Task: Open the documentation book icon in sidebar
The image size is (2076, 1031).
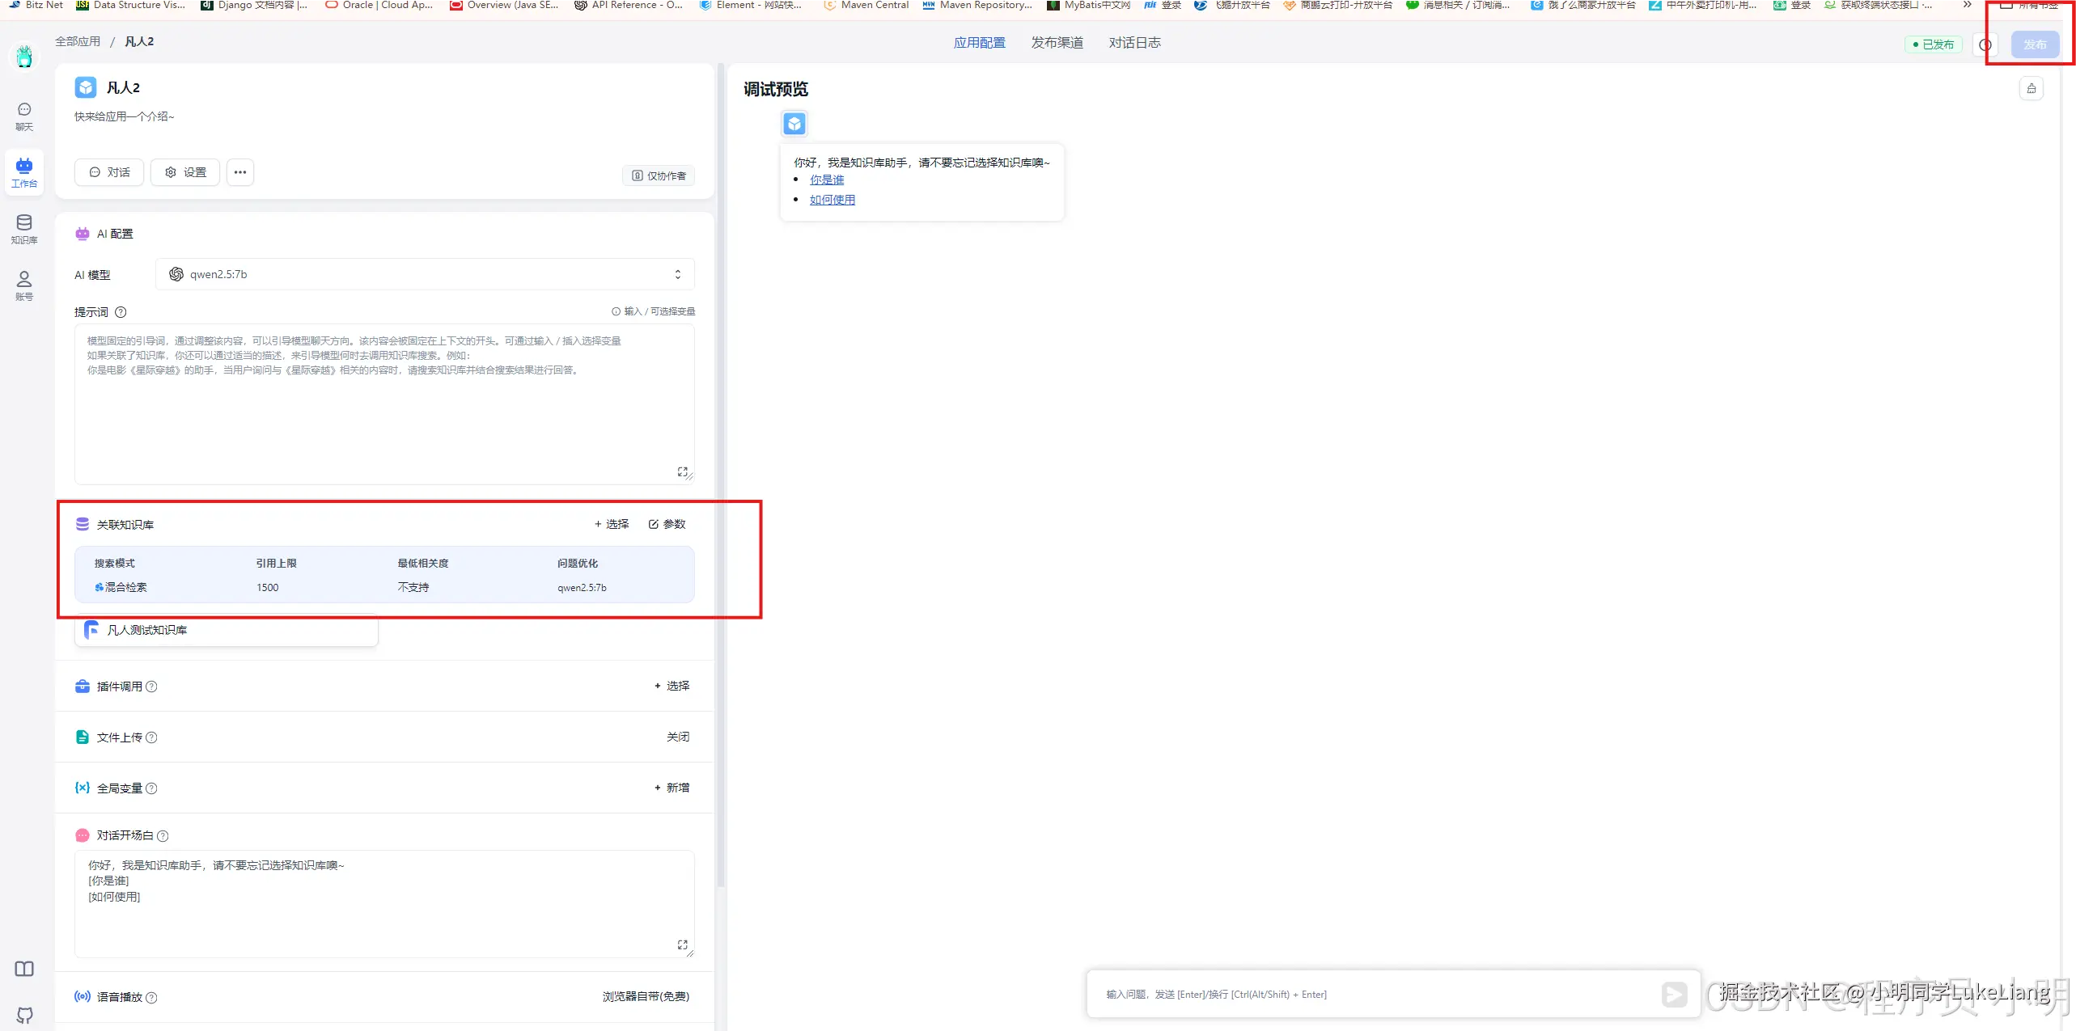Action: (x=24, y=969)
